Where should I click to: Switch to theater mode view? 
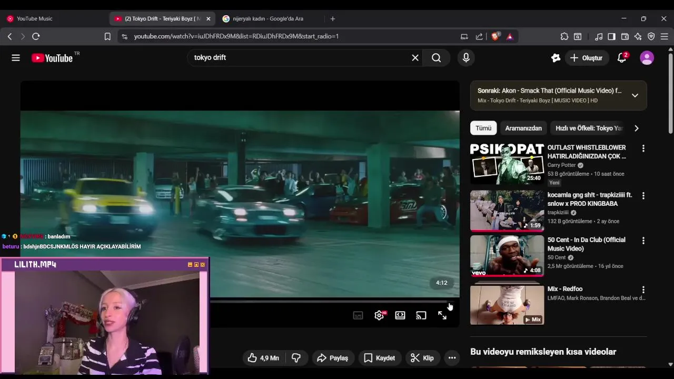tap(400, 315)
